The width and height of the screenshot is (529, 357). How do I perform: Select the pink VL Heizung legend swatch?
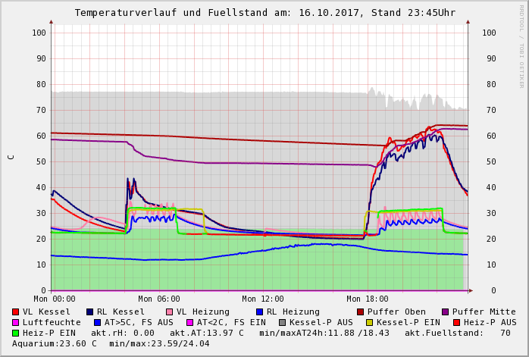(x=170, y=312)
